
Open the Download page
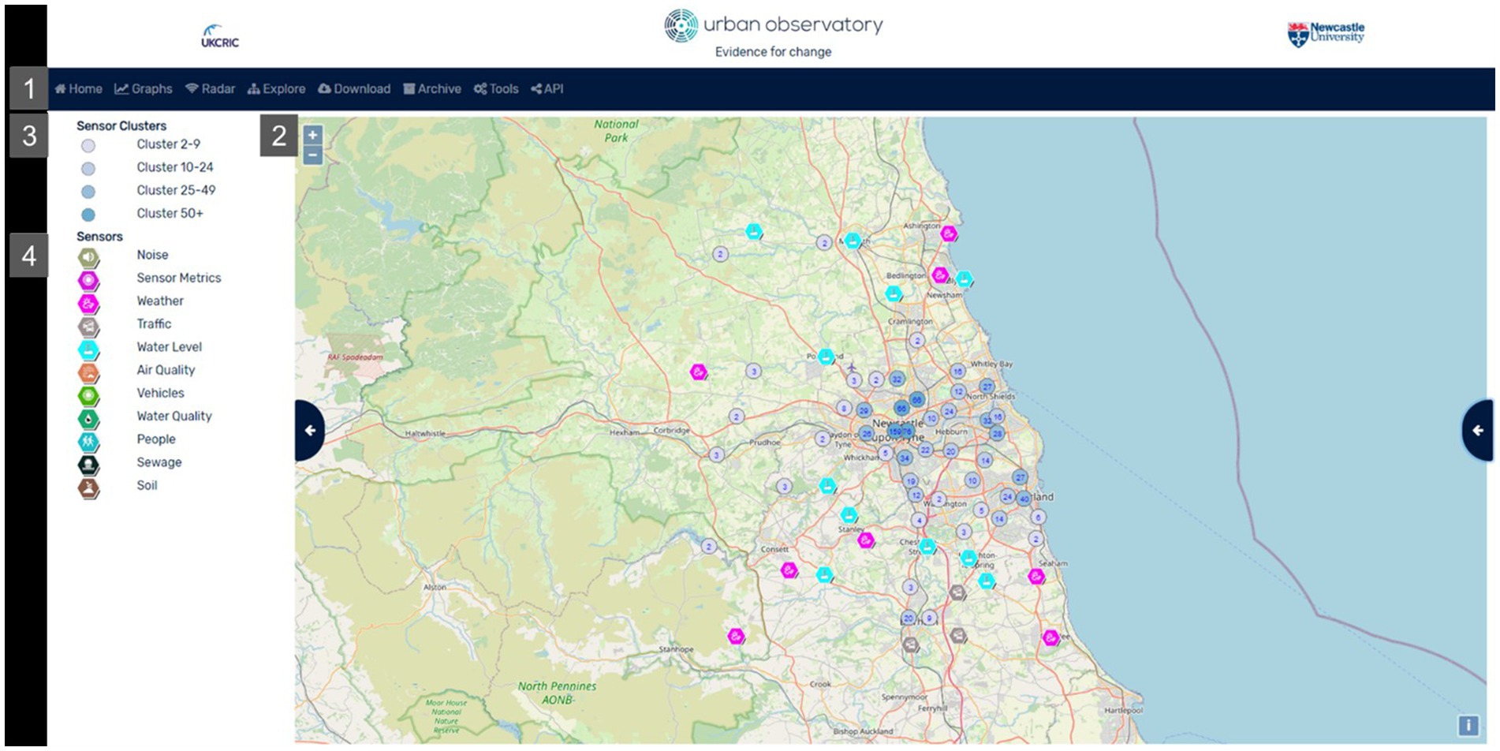pyautogui.click(x=354, y=89)
